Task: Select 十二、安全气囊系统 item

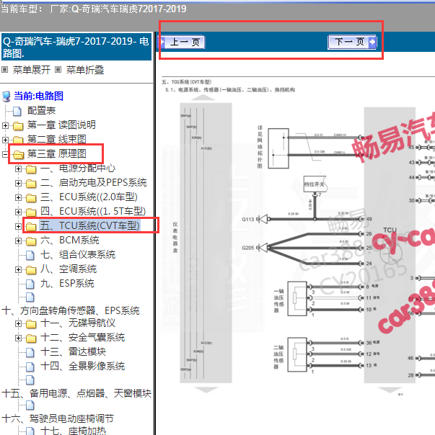Action: (x=82, y=338)
